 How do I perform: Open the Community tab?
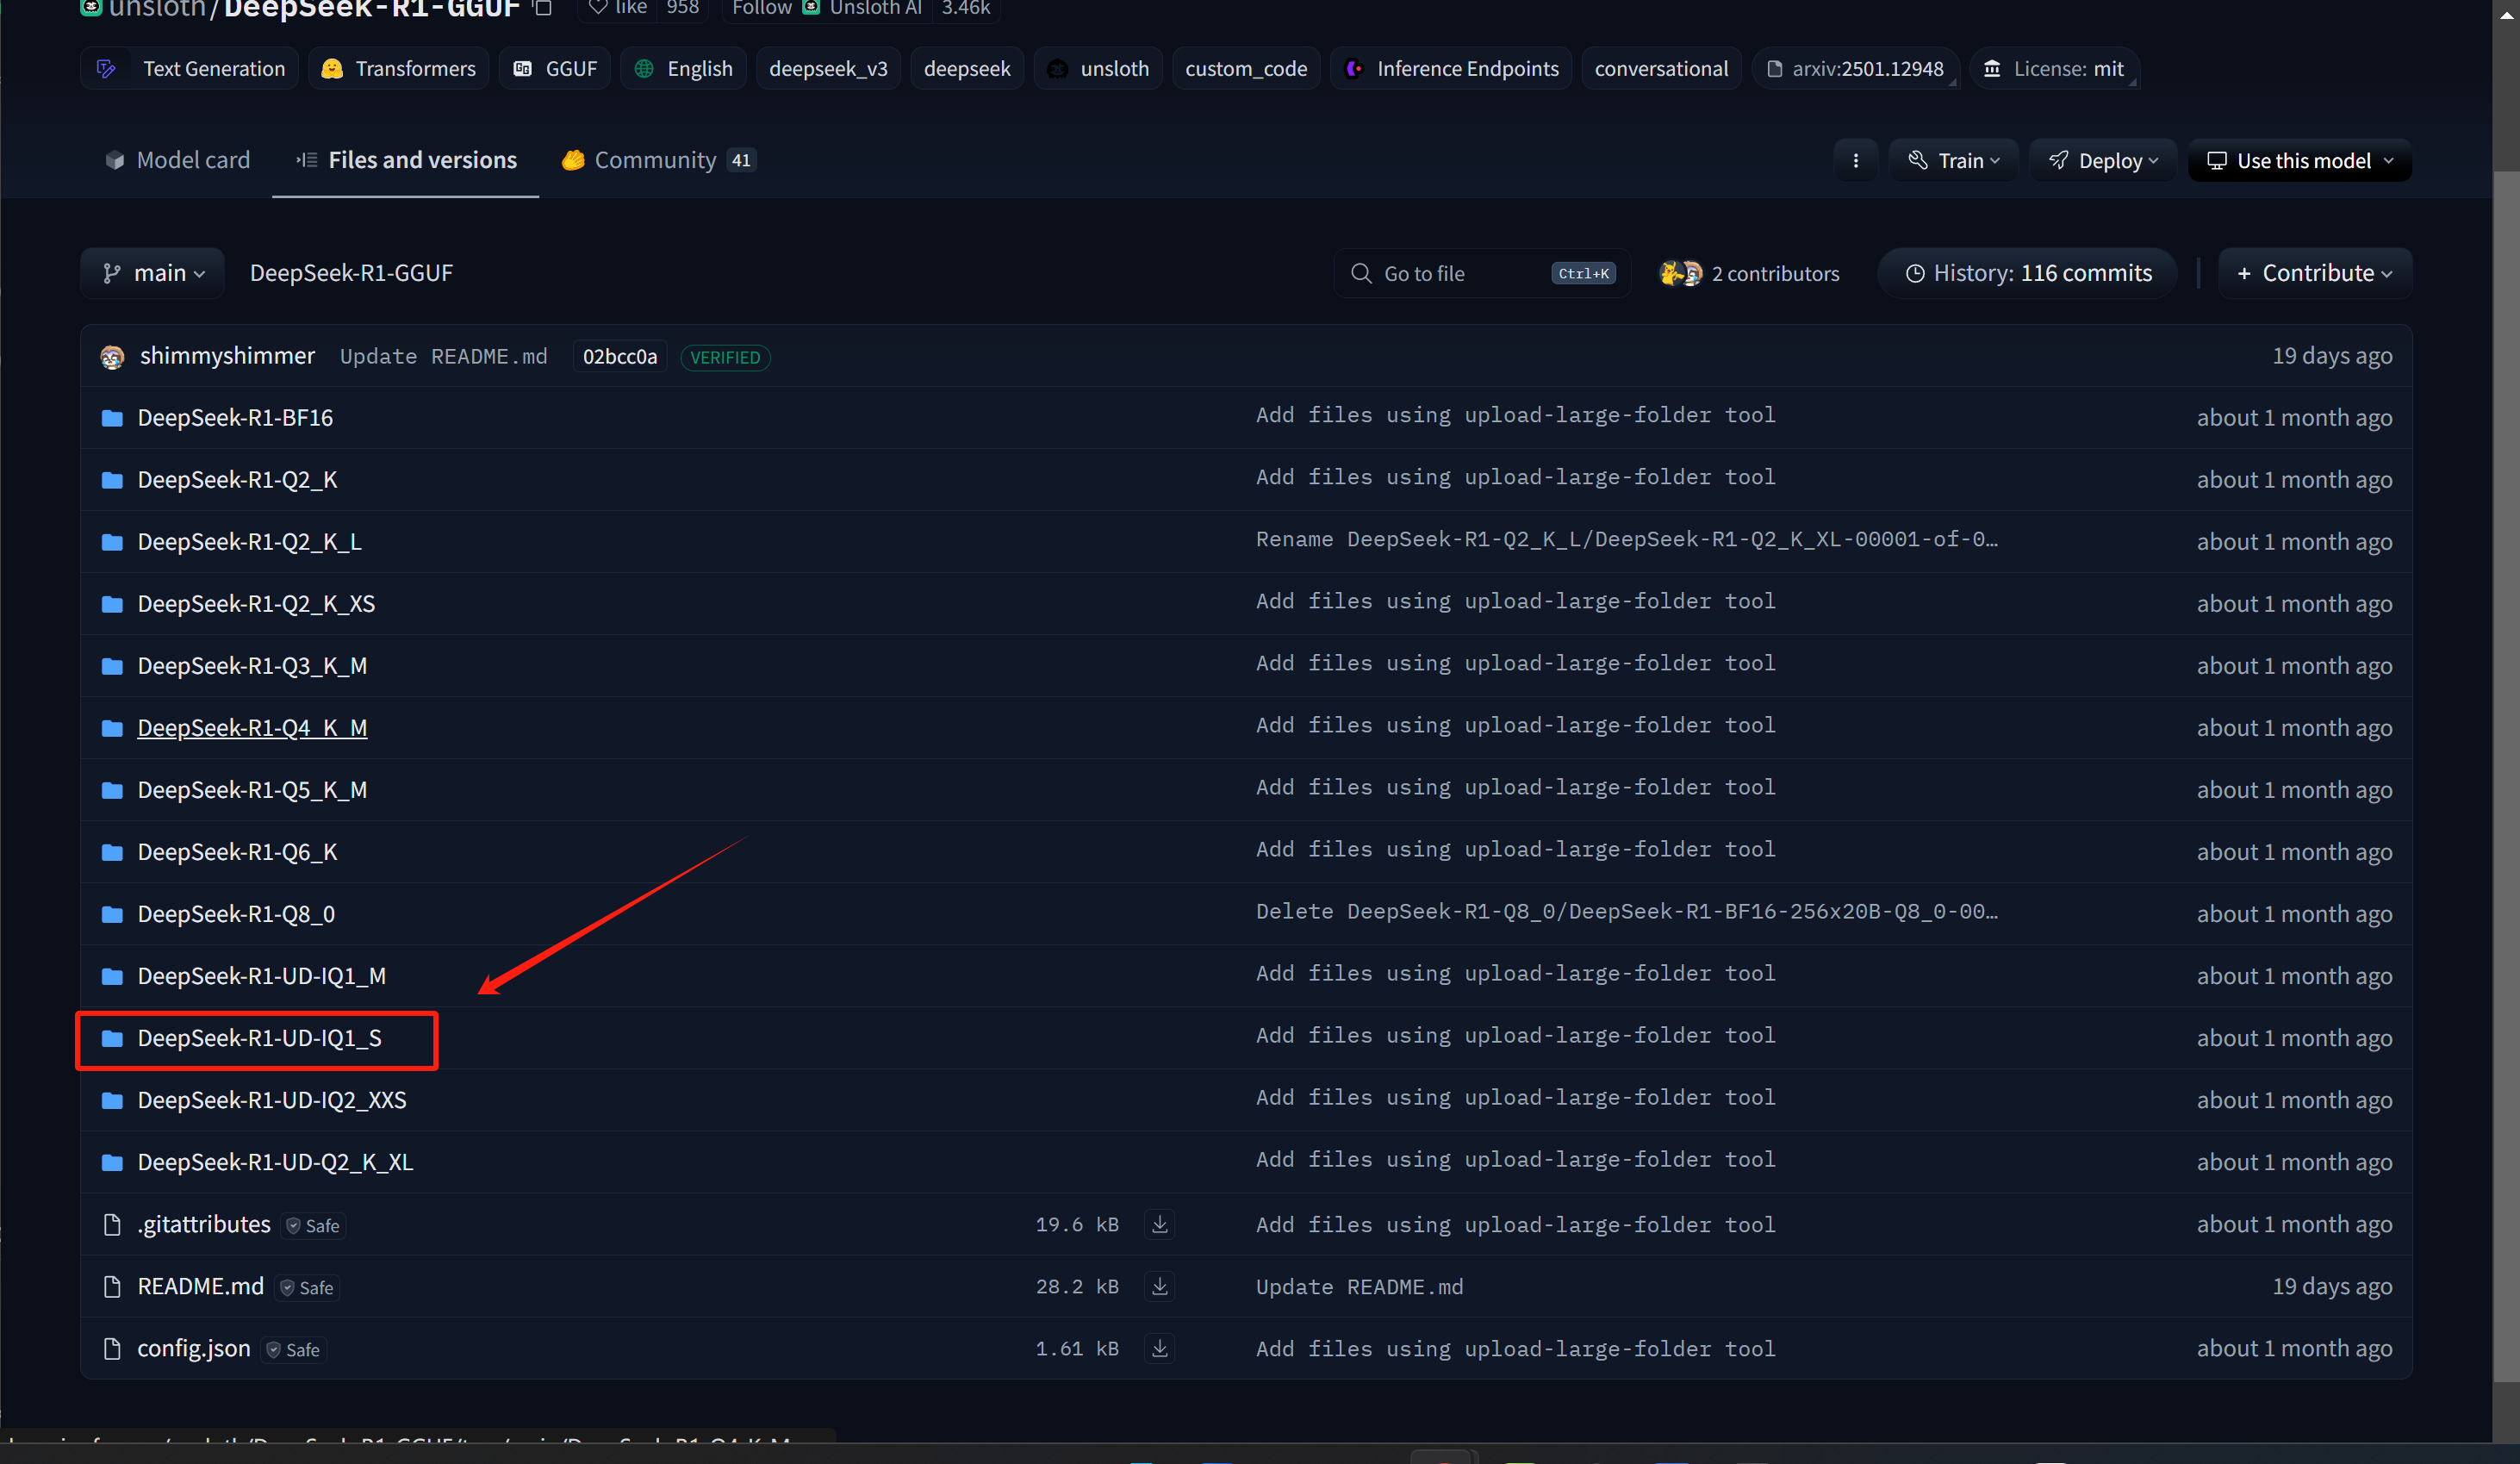click(656, 160)
